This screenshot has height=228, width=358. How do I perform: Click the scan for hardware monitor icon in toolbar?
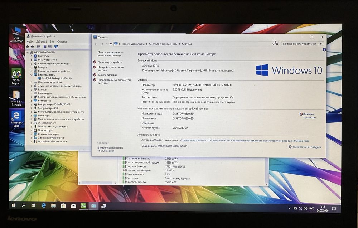[56, 47]
